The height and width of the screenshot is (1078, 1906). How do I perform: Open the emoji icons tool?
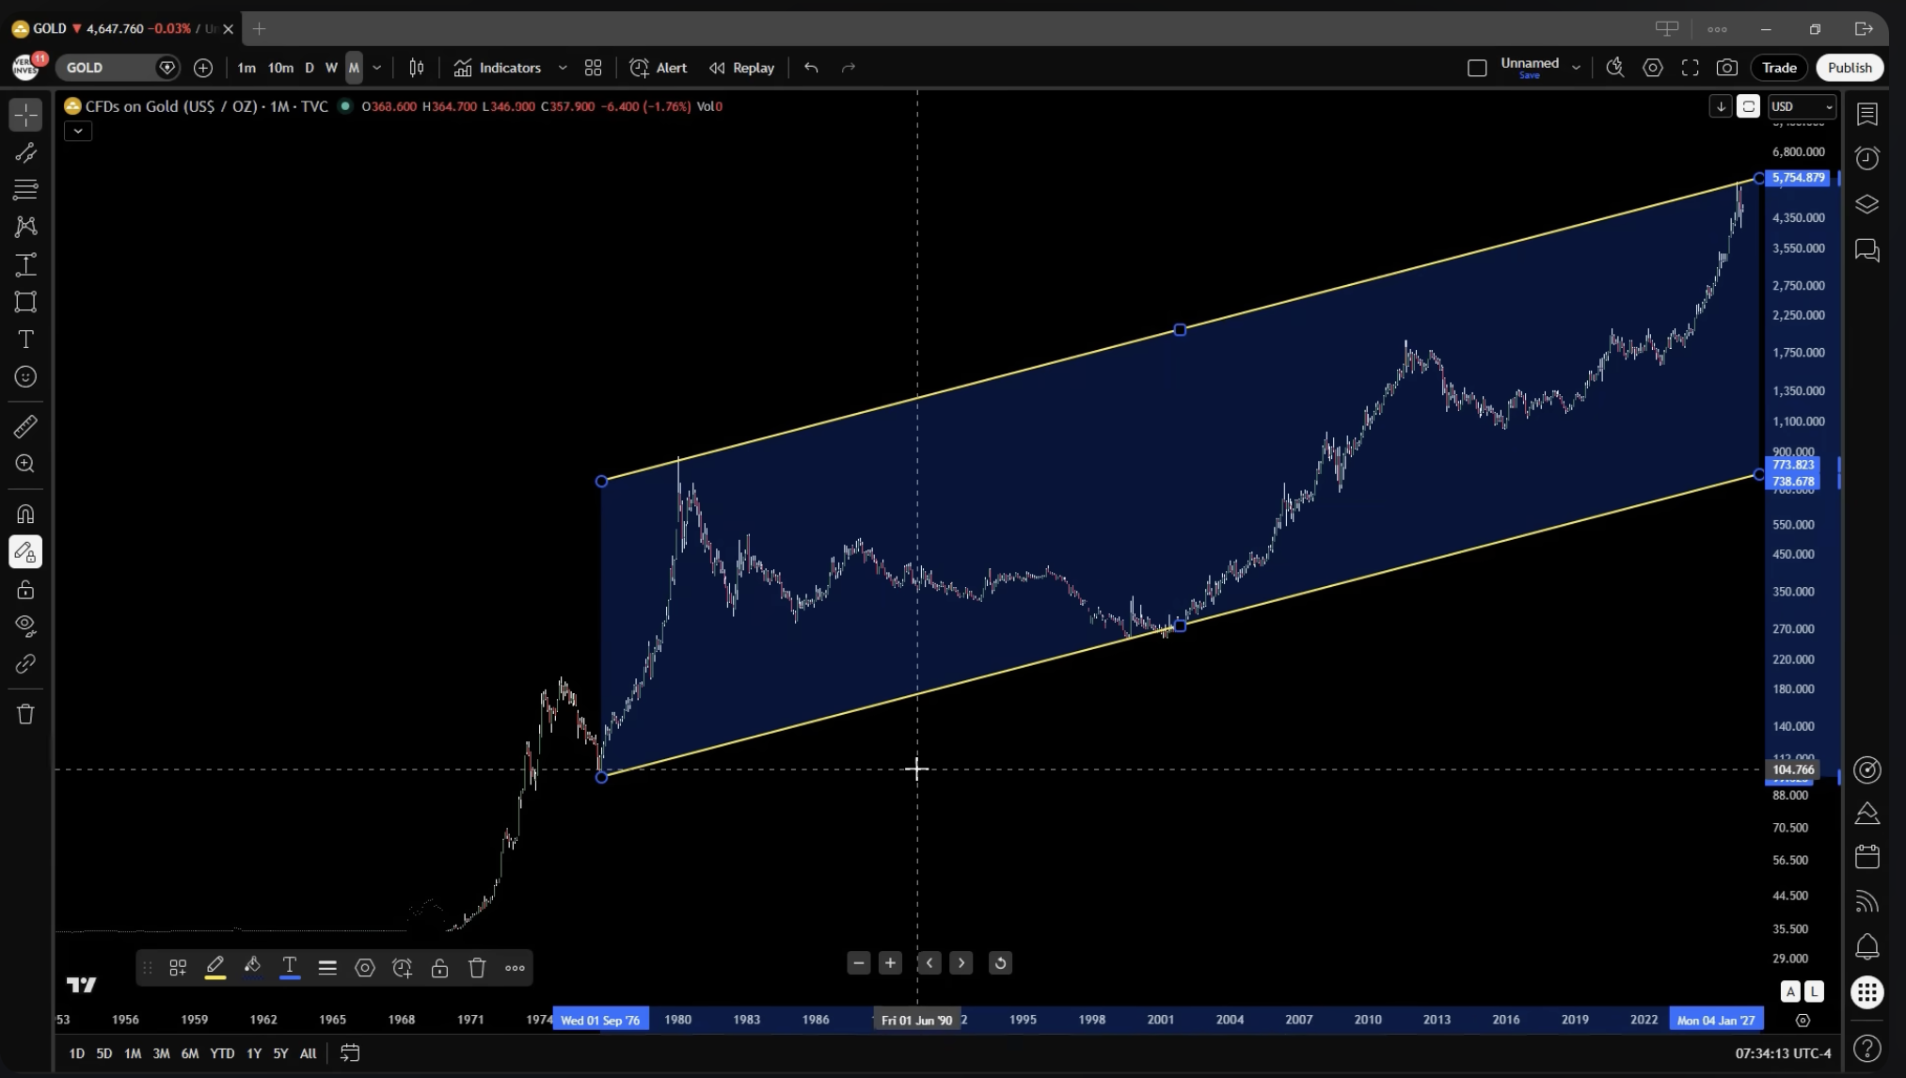[25, 377]
